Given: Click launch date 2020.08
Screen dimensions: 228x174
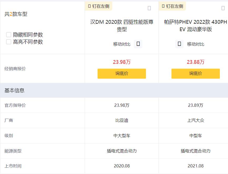Looking at the screenshot, I should tap(122, 166).
